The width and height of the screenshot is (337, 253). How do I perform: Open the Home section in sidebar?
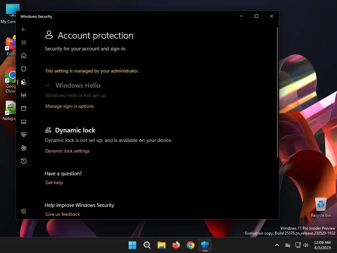point(24,56)
